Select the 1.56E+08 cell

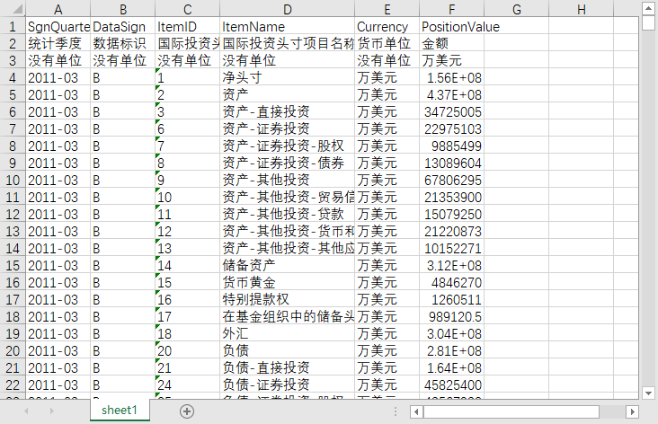pyautogui.click(x=451, y=77)
